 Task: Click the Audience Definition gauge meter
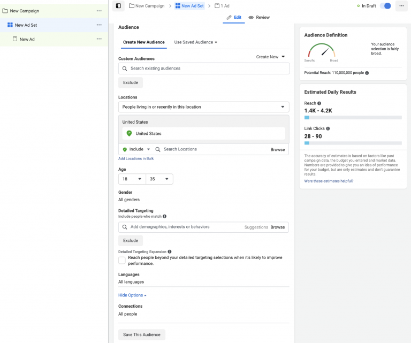coord(322,51)
